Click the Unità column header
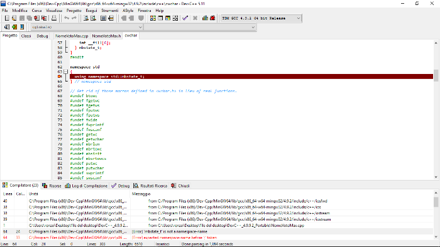This screenshot has height=247, width=440. click(x=79, y=194)
